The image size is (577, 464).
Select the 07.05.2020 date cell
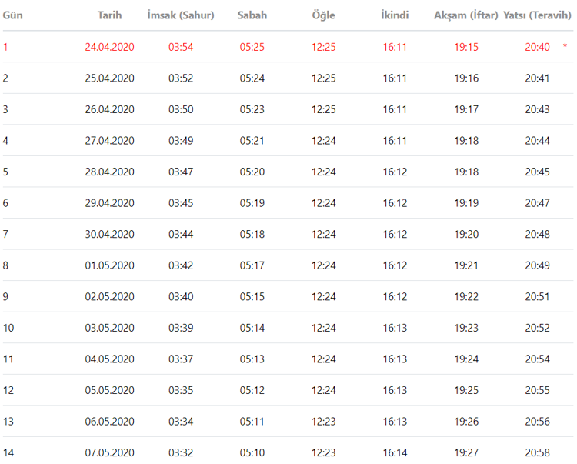109,452
